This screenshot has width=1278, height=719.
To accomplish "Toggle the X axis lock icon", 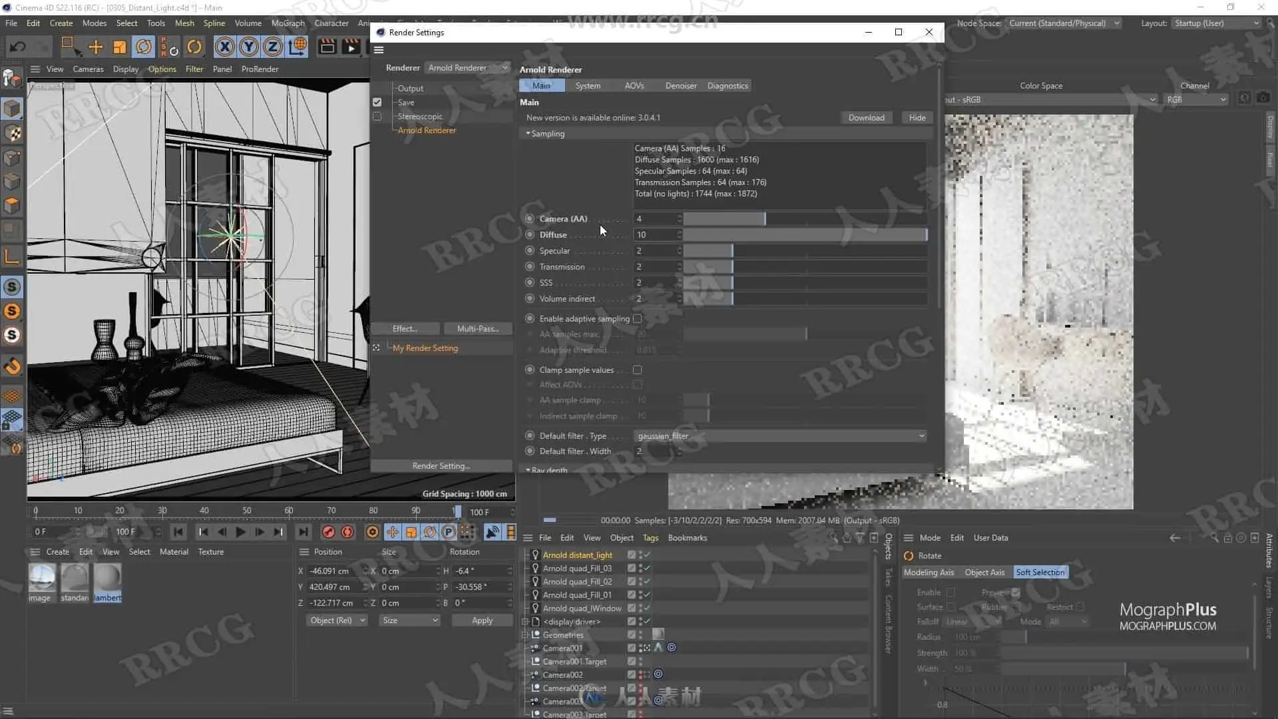I will coord(225,47).
